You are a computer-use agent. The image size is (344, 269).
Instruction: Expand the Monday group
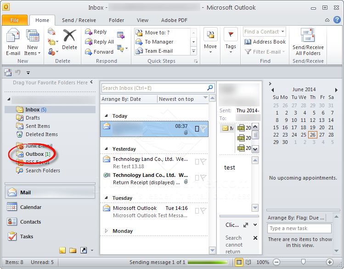pyautogui.click(x=106, y=231)
